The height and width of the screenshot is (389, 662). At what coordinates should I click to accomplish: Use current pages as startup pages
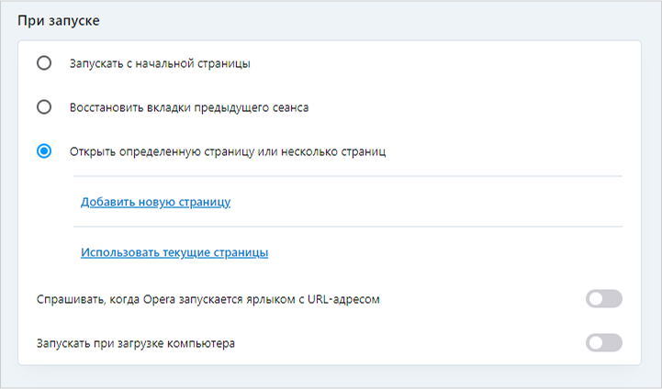(174, 252)
